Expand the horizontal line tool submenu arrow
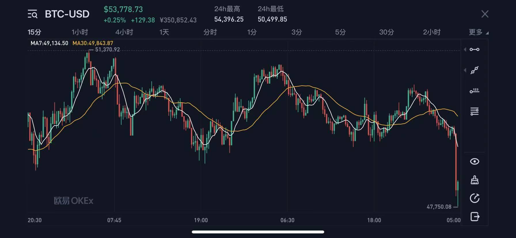 click(x=465, y=49)
